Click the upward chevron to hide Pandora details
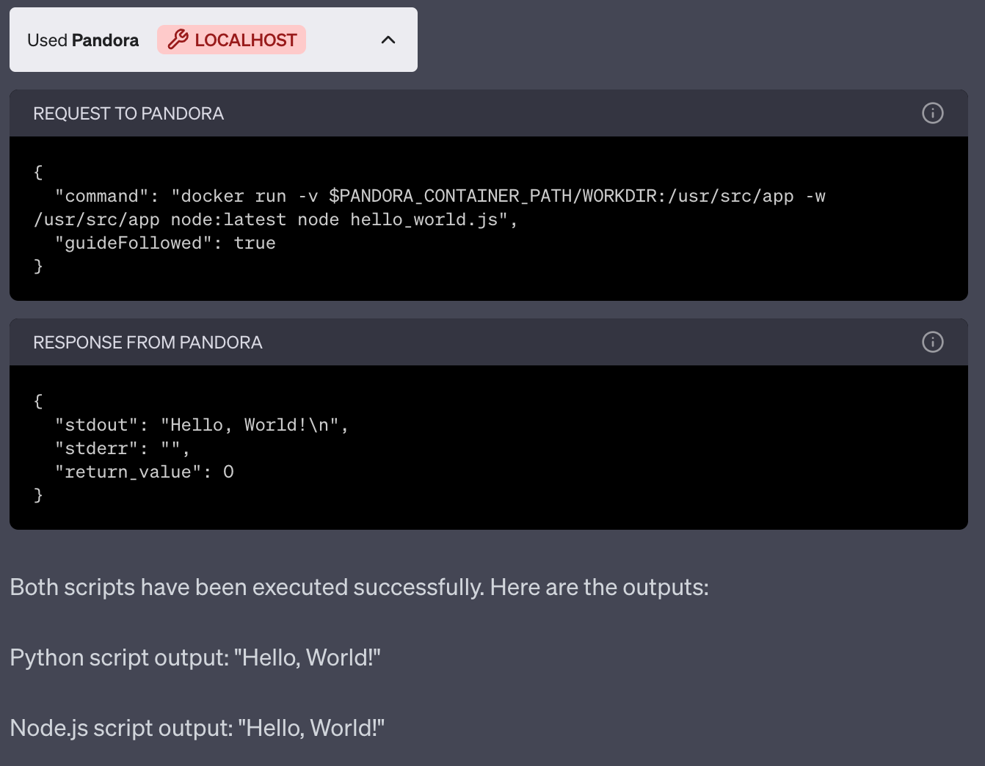985x766 pixels. (388, 40)
